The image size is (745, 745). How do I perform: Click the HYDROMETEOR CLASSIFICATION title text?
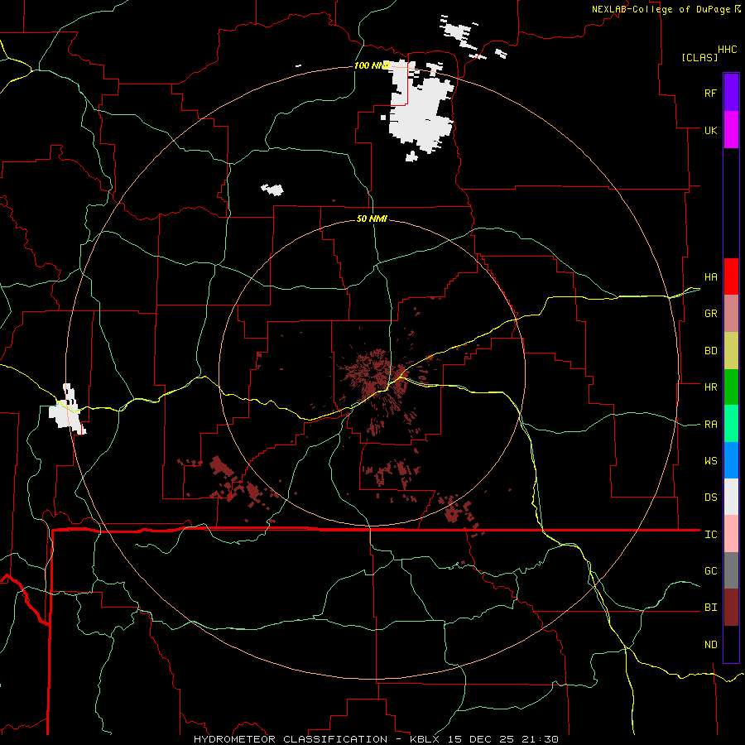(291, 739)
